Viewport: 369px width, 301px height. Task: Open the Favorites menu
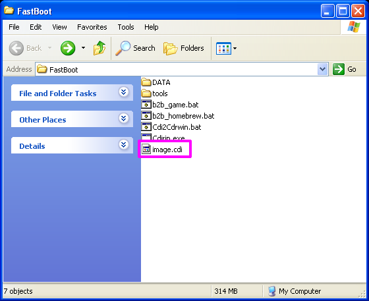pyautogui.click(x=92, y=27)
